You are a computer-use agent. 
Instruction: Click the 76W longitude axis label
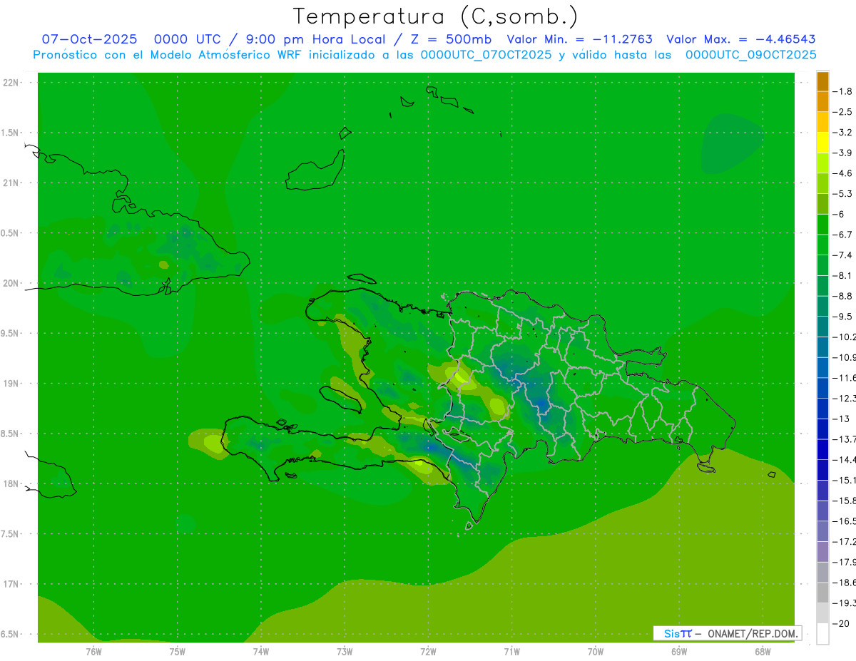tap(93, 651)
